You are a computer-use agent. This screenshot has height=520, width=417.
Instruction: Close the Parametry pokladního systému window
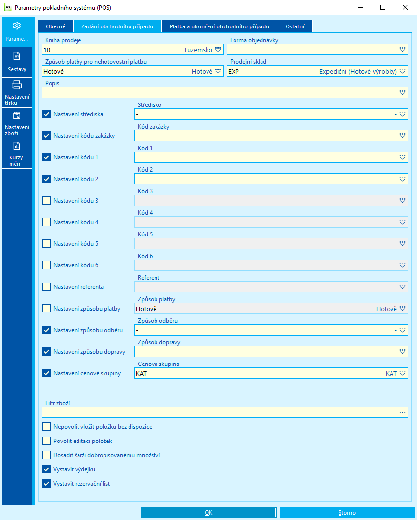pos(405,8)
